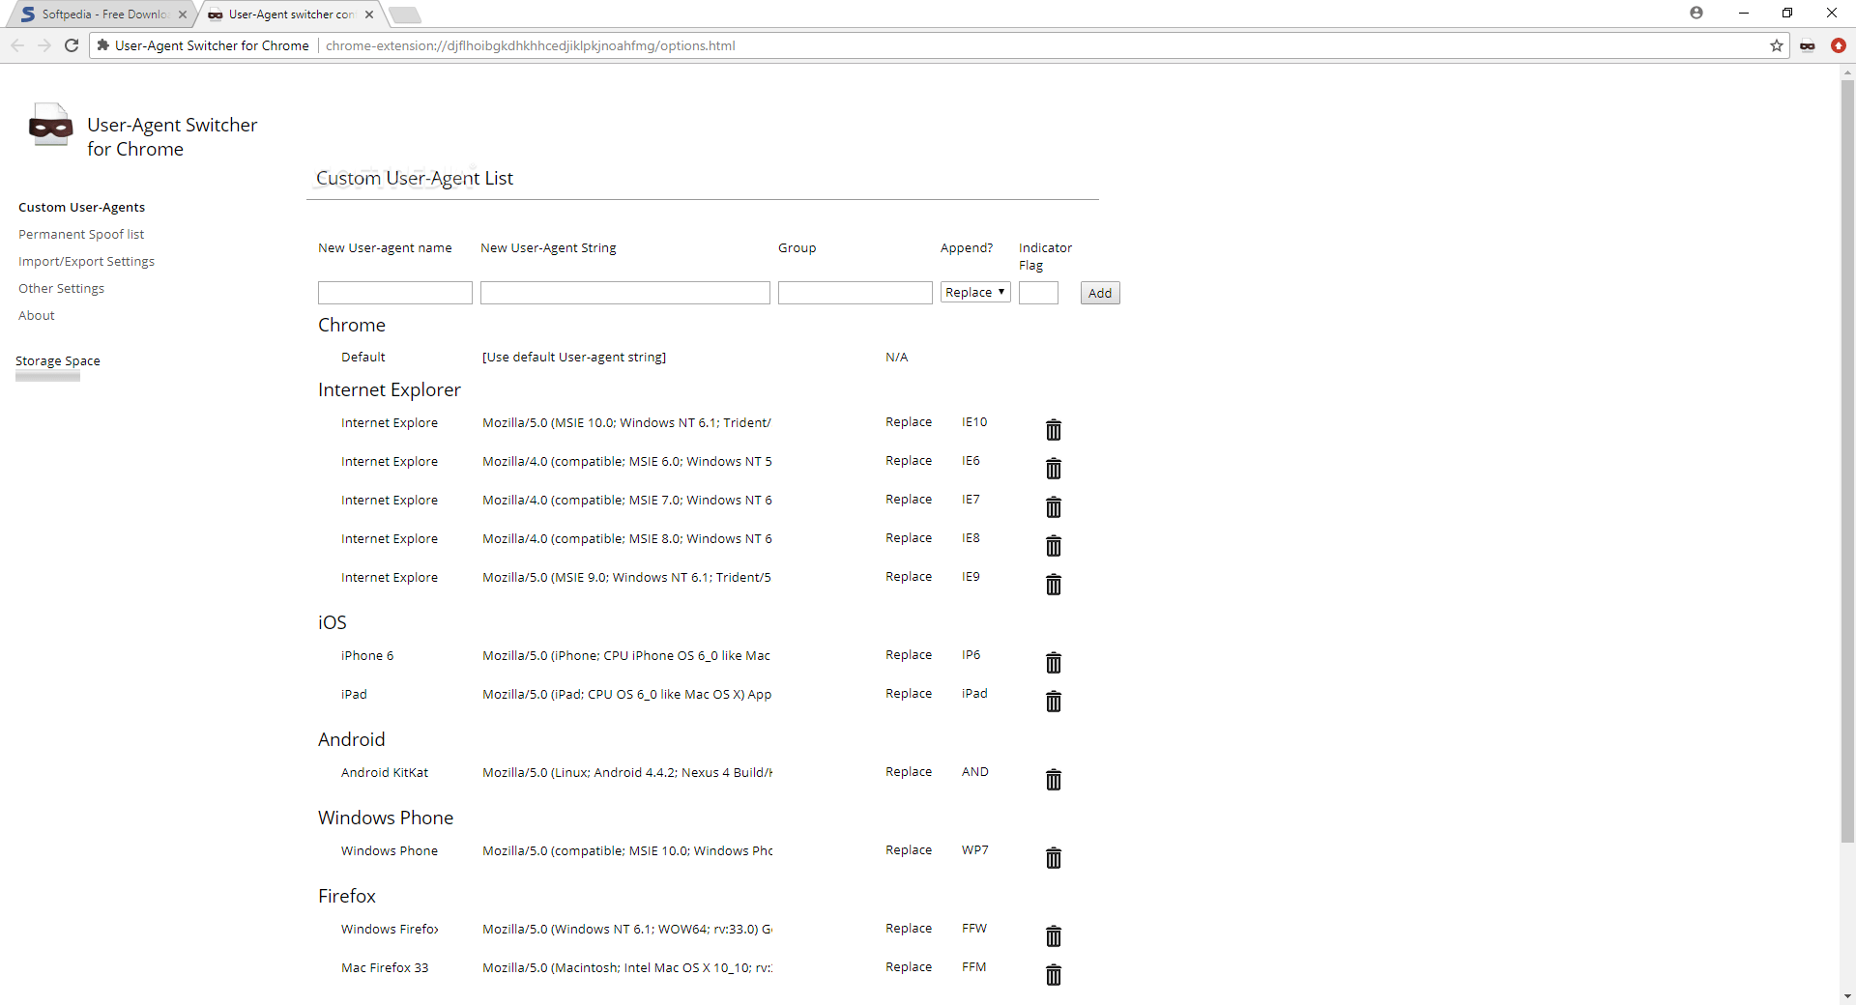Focus the New User-agent name field
This screenshot has height=1005, width=1856.
(x=395, y=293)
